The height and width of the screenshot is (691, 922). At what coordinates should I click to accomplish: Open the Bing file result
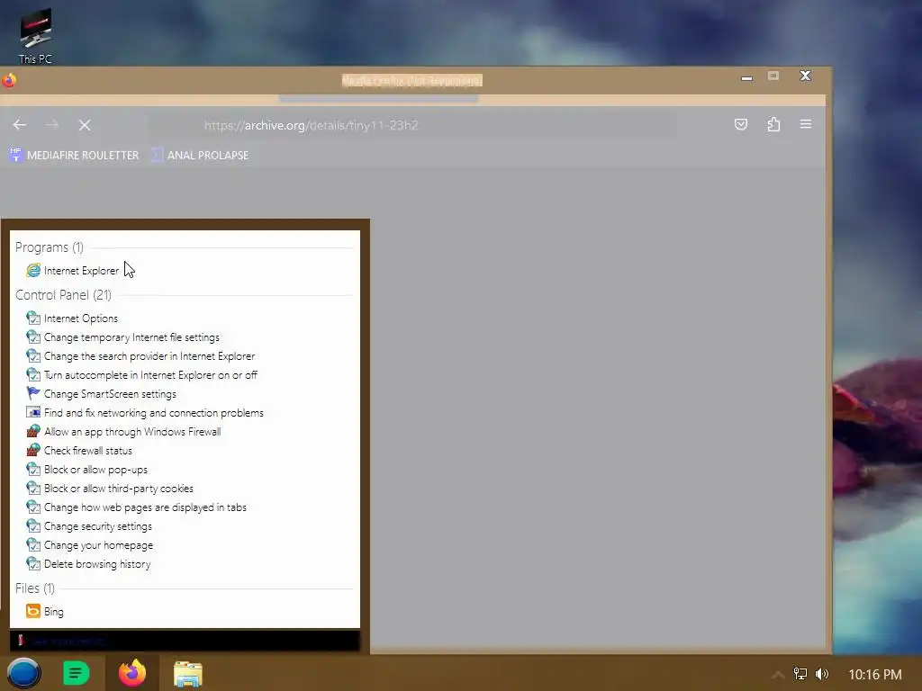(45, 612)
